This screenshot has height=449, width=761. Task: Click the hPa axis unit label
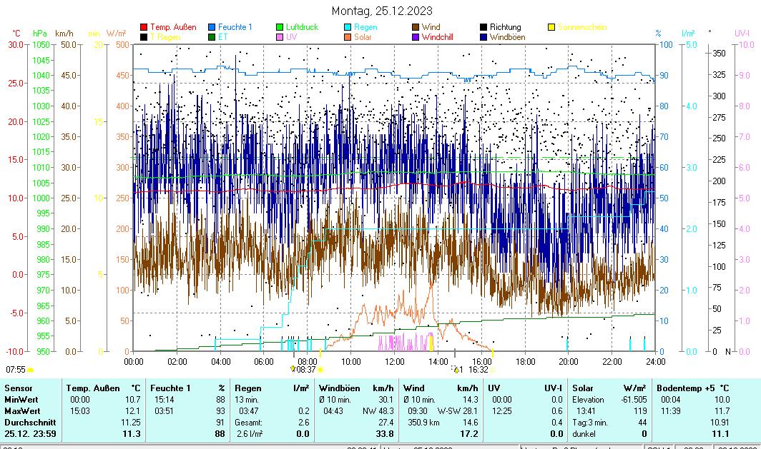39,33
